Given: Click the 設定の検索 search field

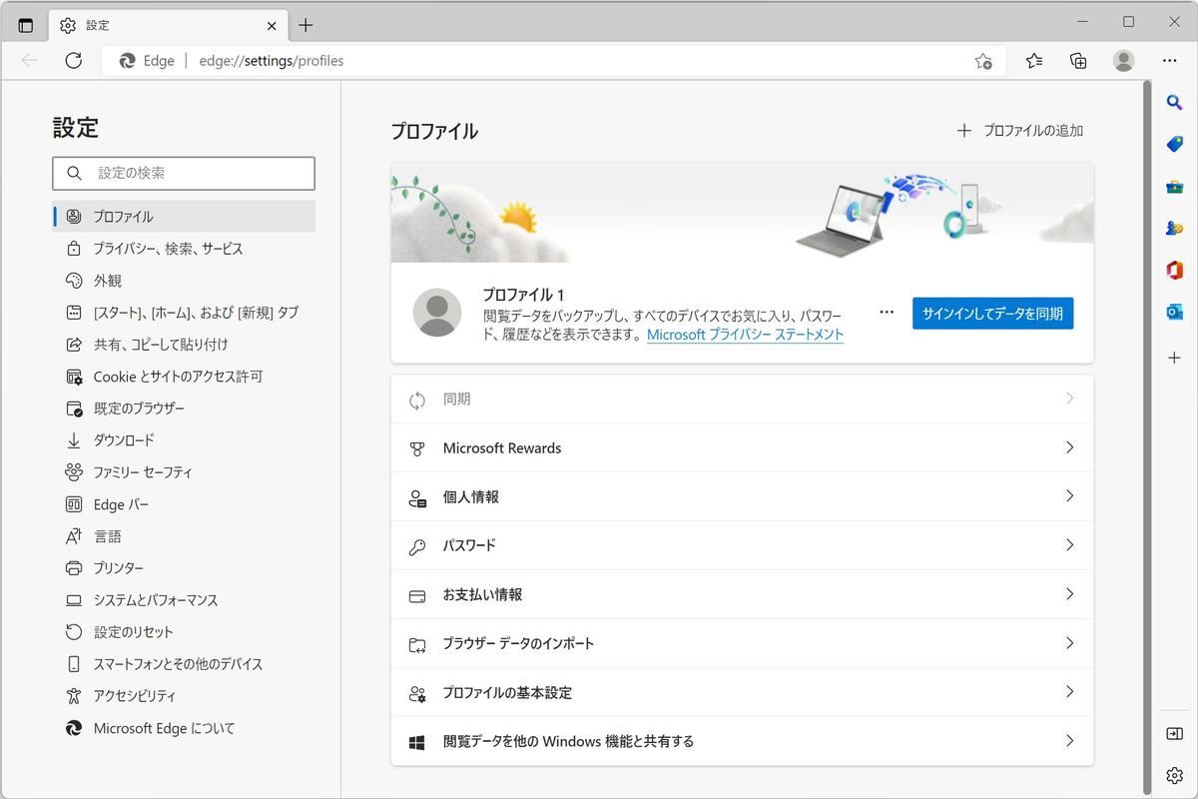Looking at the screenshot, I should click(x=184, y=173).
